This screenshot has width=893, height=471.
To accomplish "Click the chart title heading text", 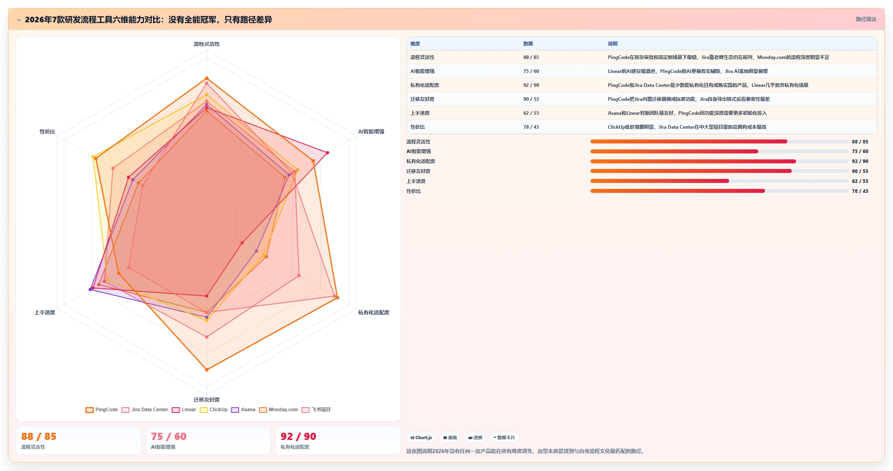I will coord(148,20).
